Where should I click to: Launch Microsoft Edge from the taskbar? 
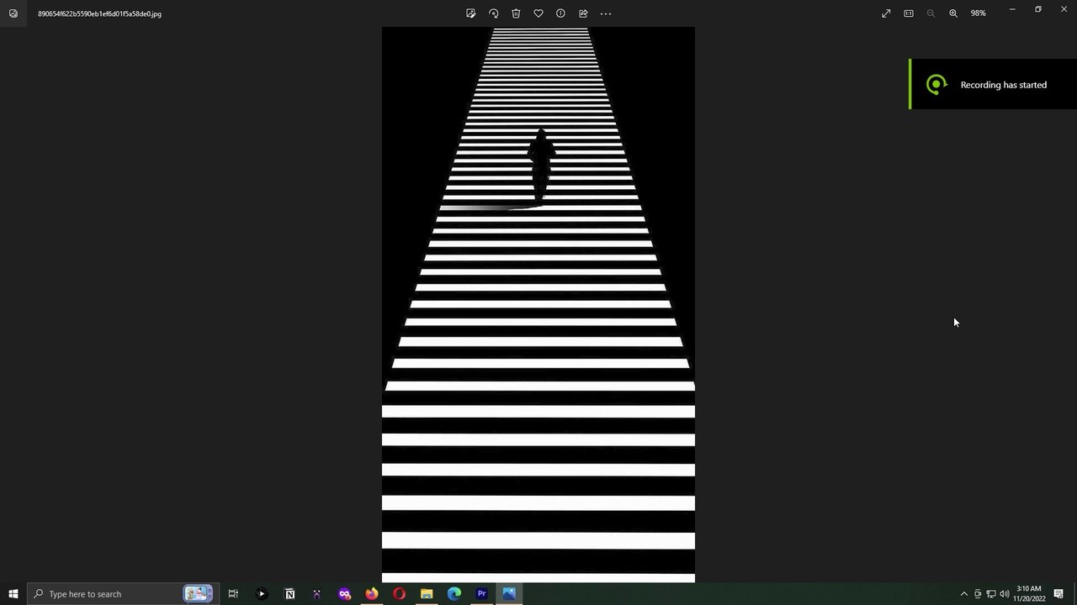[454, 594]
